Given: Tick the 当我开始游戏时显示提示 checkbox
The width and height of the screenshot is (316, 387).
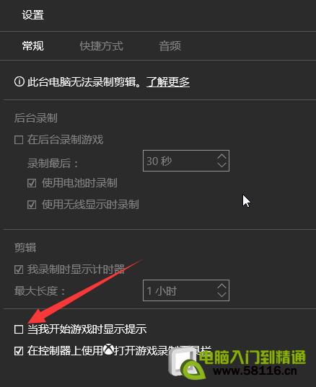Looking at the screenshot, I should (19, 329).
